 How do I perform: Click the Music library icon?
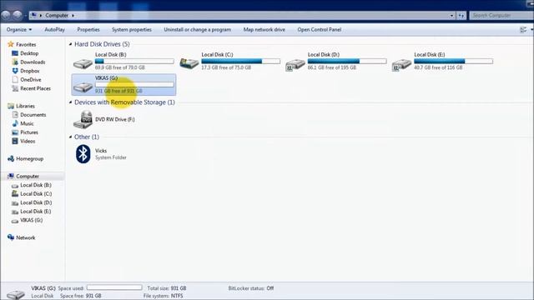(15, 123)
